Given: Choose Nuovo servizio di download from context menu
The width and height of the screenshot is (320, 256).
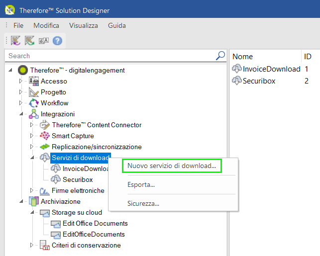Looking at the screenshot, I should click(172, 166).
